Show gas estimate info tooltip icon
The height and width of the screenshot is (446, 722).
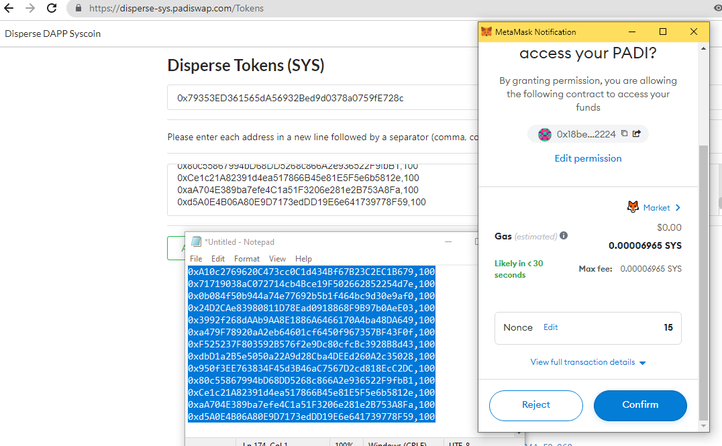[x=564, y=235]
